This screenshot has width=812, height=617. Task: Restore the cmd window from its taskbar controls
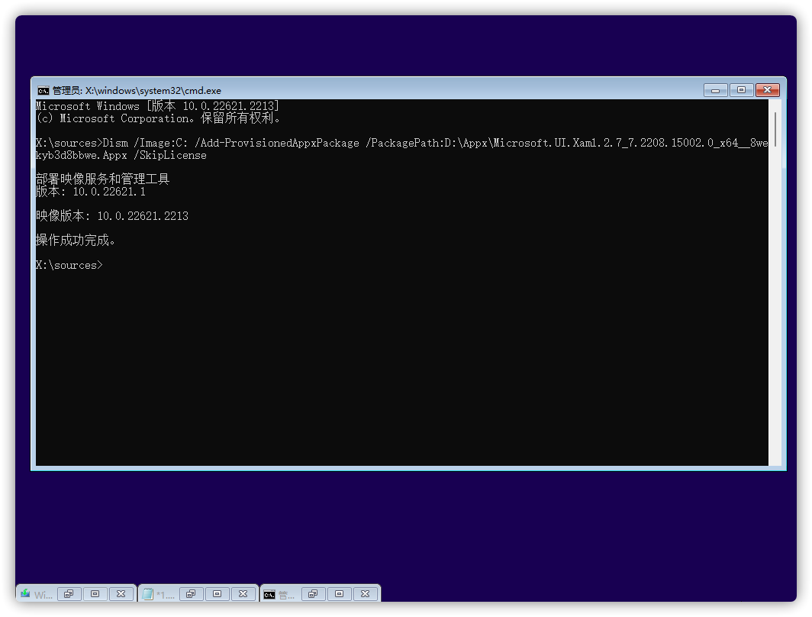(313, 593)
